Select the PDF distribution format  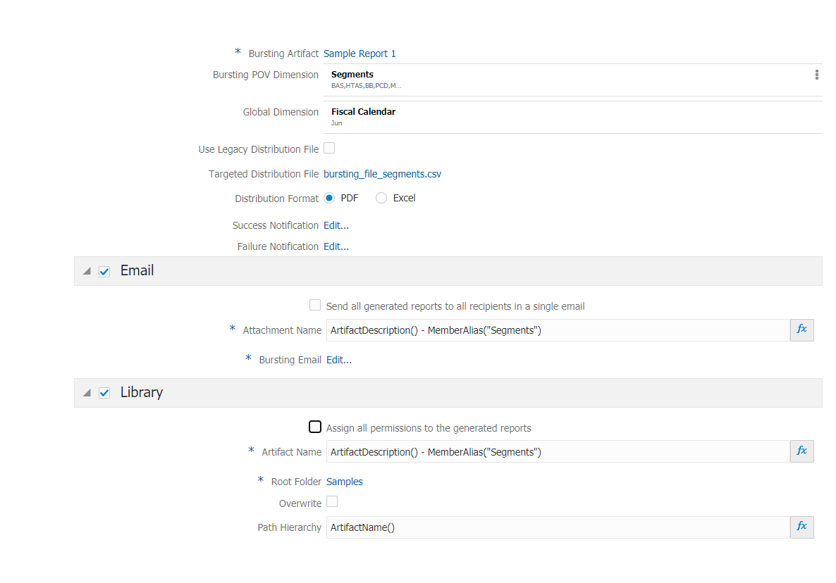click(330, 198)
